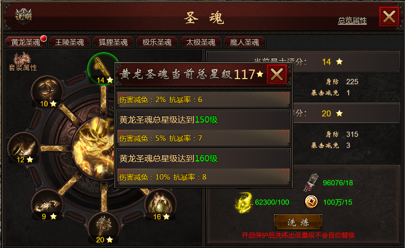405x248 pixels.
Task: Open the 说明 help icon
Action: click(23, 16)
